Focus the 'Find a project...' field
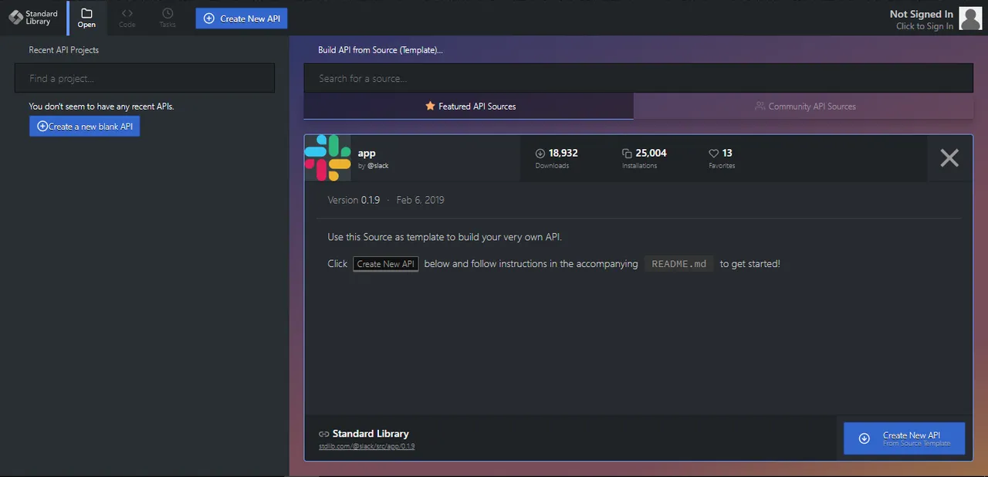The width and height of the screenshot is (988, 477). click(144, 79)
